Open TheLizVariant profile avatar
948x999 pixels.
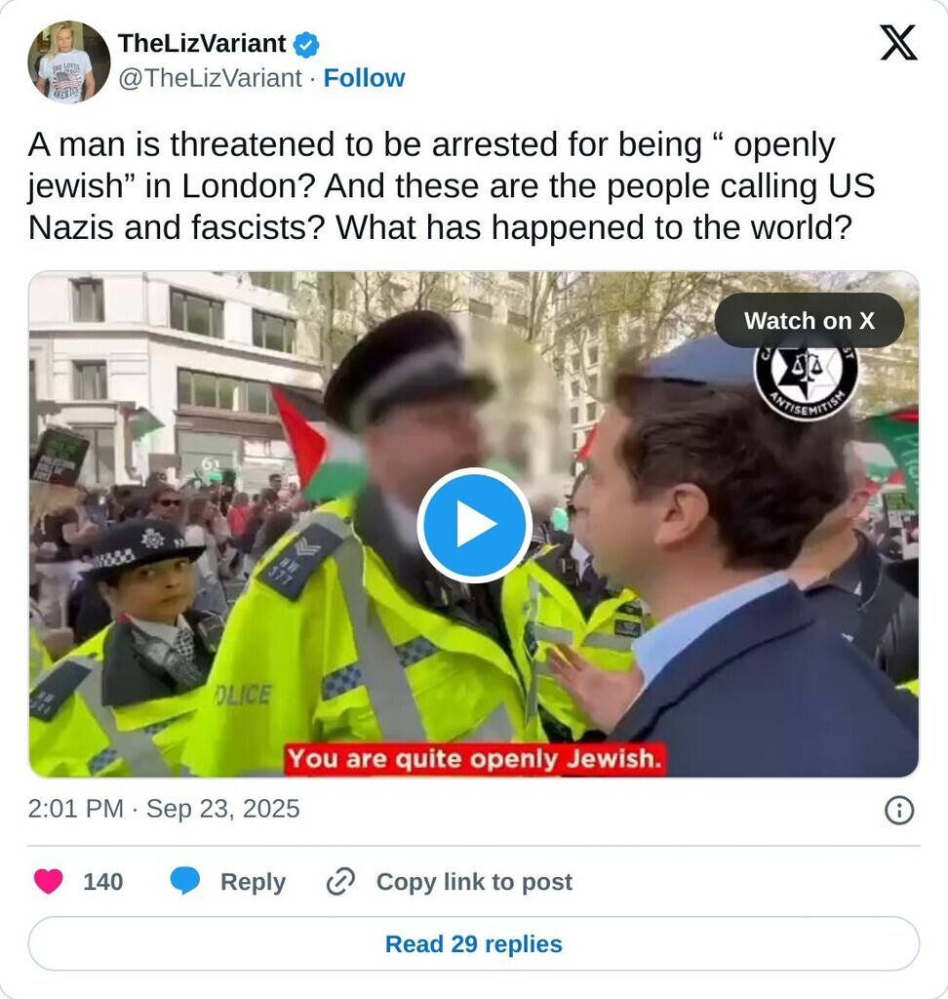tap(69, 61)
